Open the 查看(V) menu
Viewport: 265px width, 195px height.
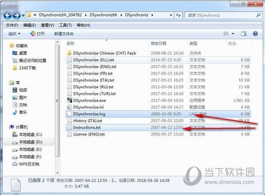[47, 25]
